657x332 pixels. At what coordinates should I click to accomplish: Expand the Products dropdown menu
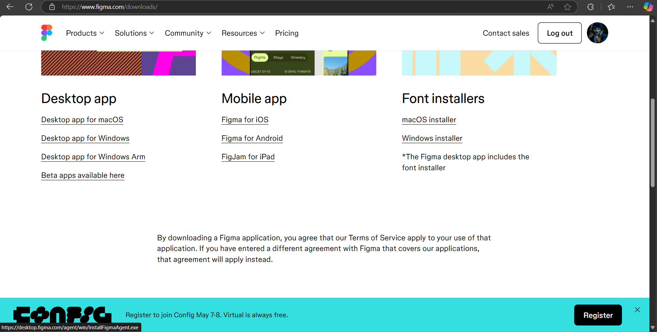85,33
